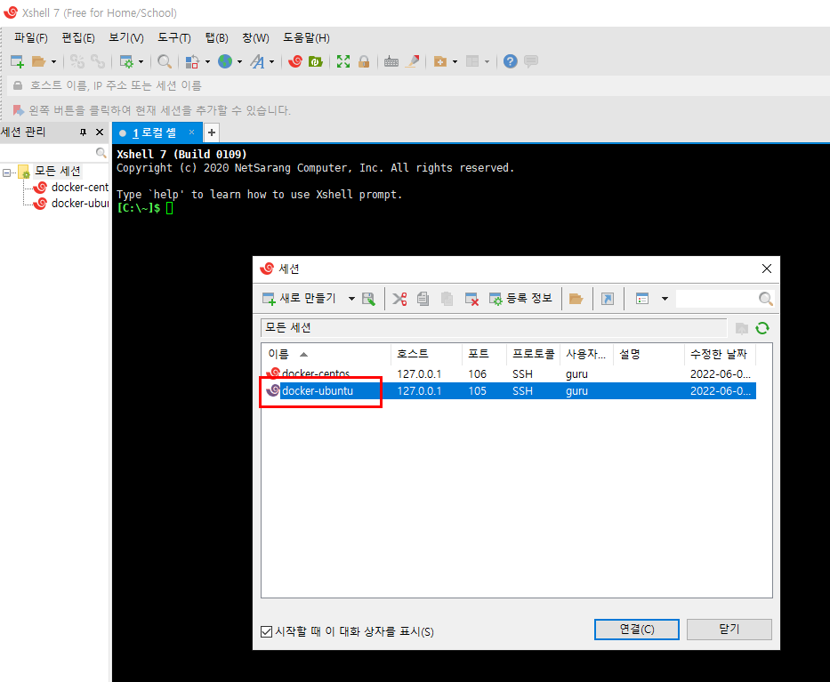Open the blue help question mark icon
The image size is (830, 682).
pos(511,61)
